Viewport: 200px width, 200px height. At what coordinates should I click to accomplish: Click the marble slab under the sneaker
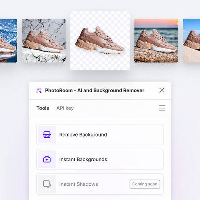(44, 56)
